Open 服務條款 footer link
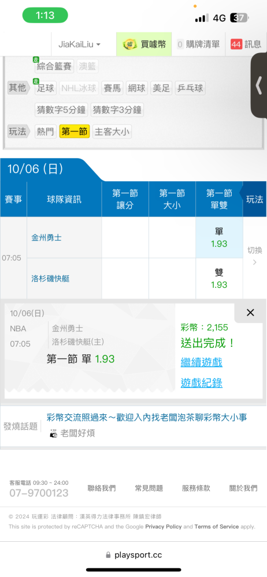The height and width of the screenshot is (577, 267). 196,488
